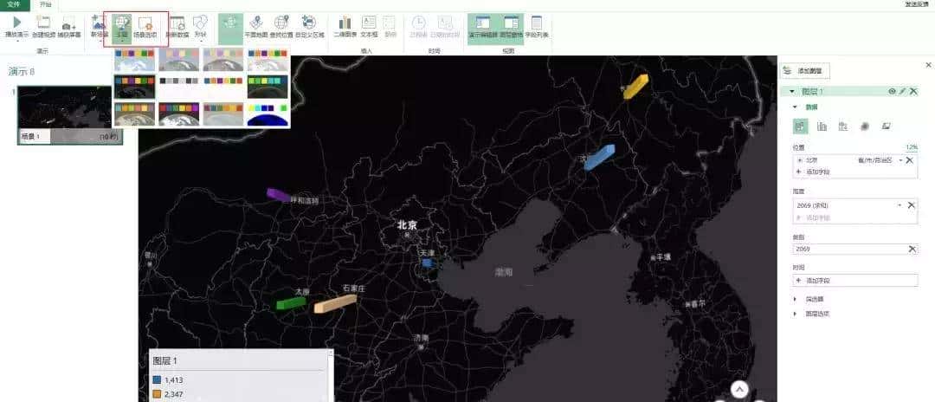Open the 2069 (求和) height field dropdown
This screenshot has width=935, height=402.
[900, 204]
